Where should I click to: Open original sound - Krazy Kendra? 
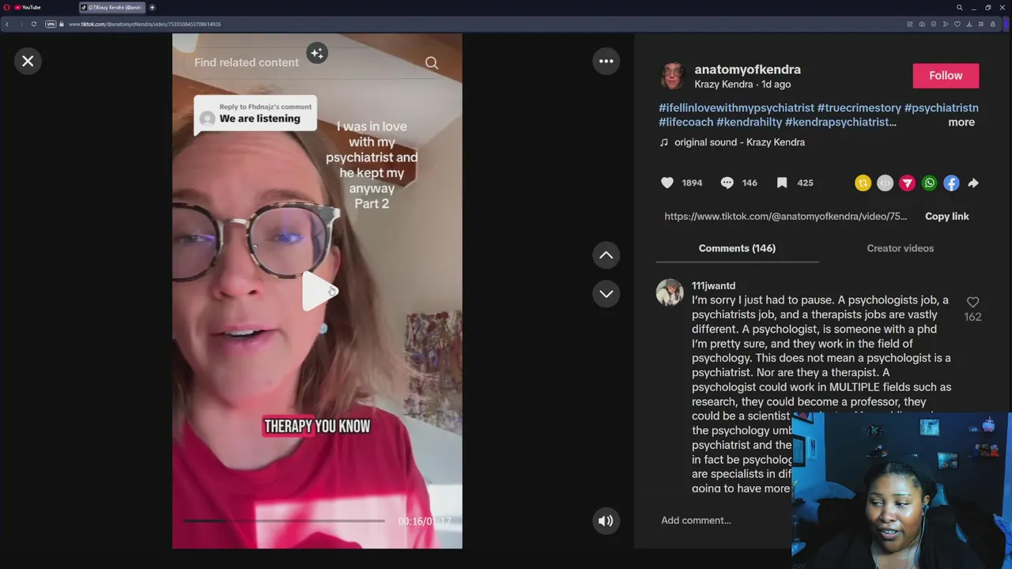[x=739, y=142]
